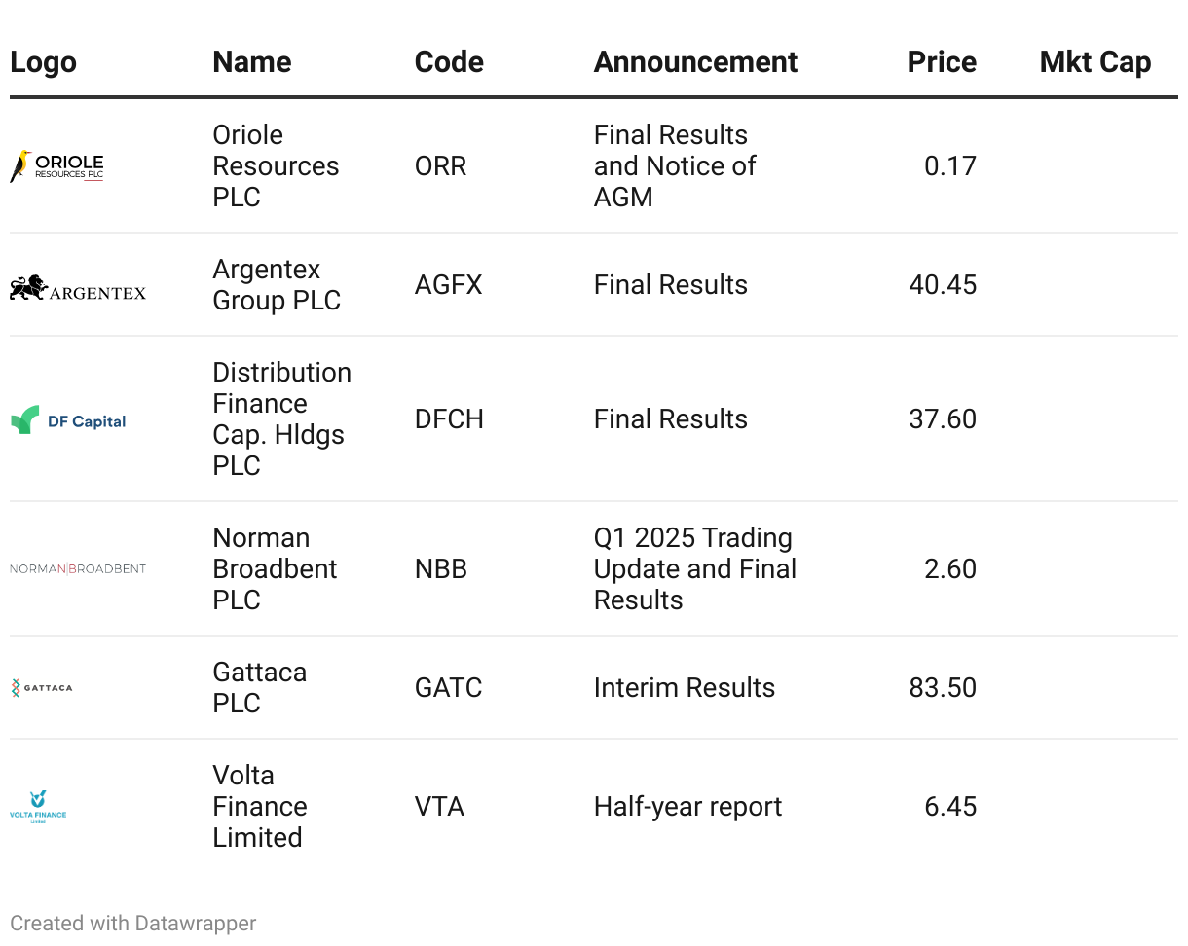Select the Price column header

click(x=941, y=62)
